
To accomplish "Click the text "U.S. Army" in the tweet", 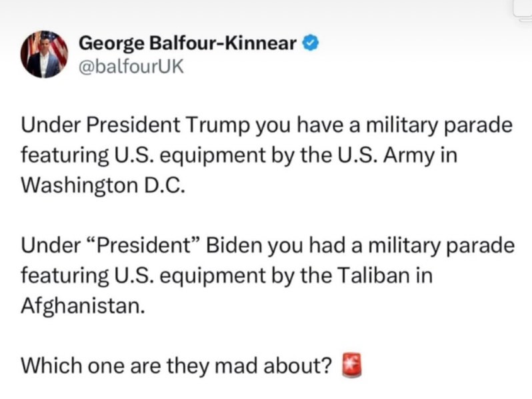I will point(387,154).
